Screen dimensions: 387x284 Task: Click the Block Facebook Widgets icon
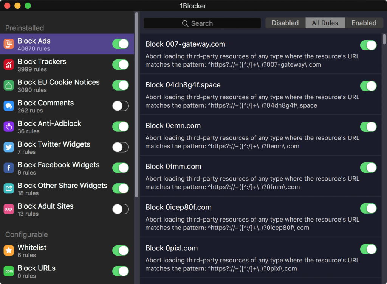pos(8,168)
